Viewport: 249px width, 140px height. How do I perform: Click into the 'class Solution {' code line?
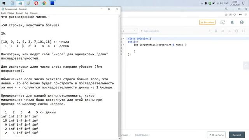pyautogui.click(x=139, y=38)
